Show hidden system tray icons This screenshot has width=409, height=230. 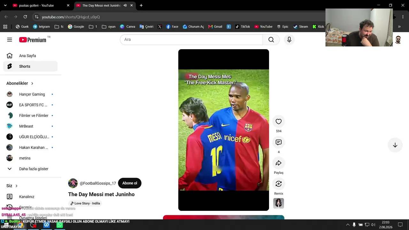click(348, 225)
